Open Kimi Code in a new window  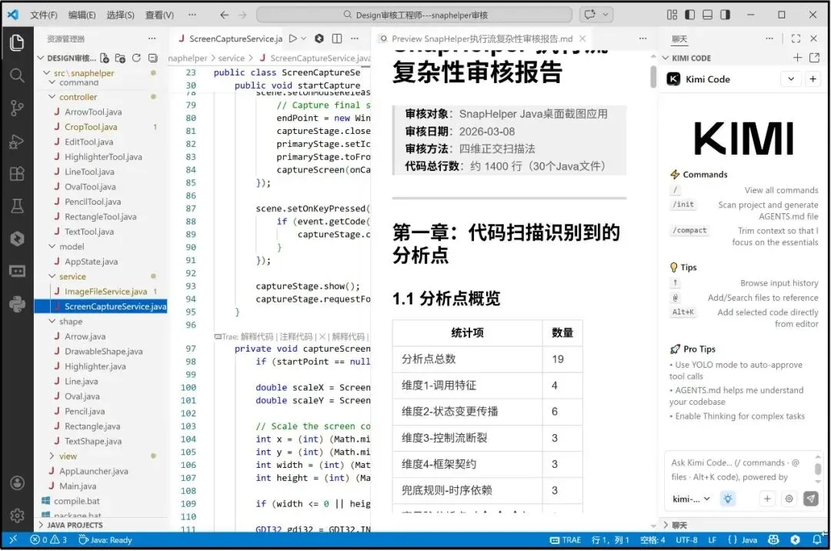click(x=815, y=58)
